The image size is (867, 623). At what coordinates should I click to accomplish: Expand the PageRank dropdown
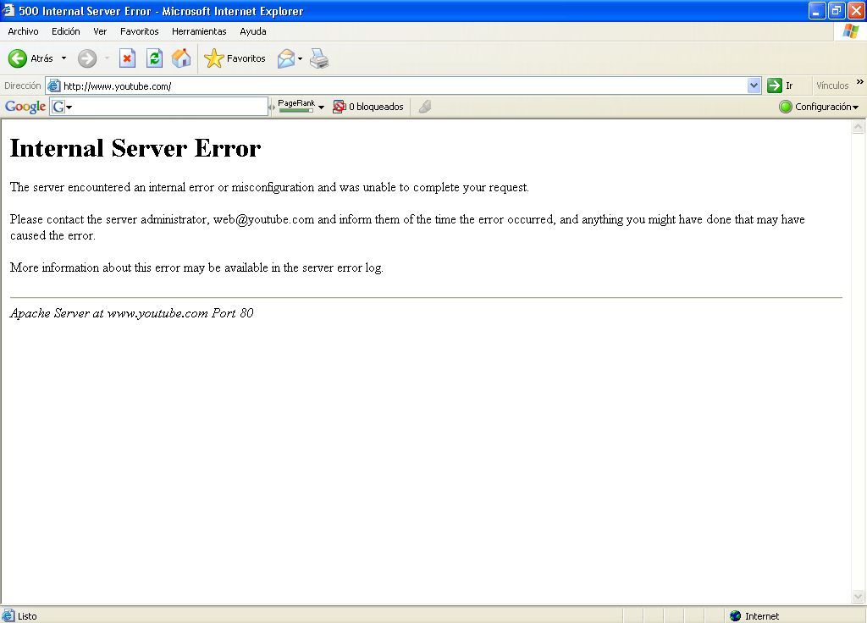[x=321, y=108]
